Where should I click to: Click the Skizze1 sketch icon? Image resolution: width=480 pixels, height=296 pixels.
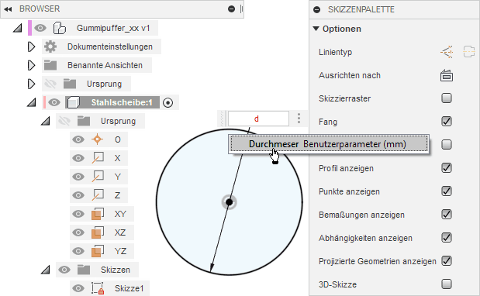(98, 288)
